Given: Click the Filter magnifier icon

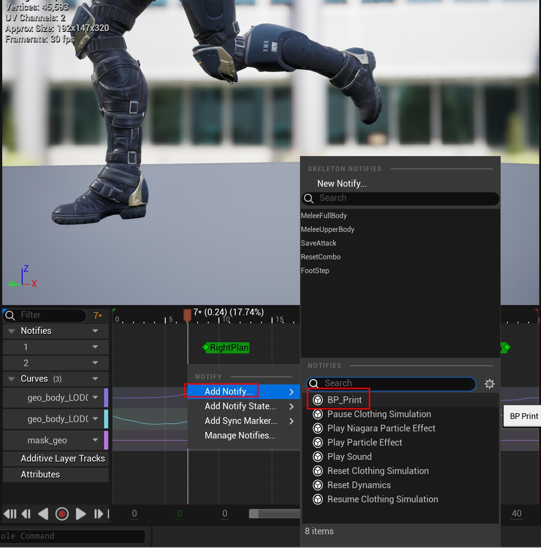Looking at the screenshot, I should pyautogui.click(x=10, y=315).
